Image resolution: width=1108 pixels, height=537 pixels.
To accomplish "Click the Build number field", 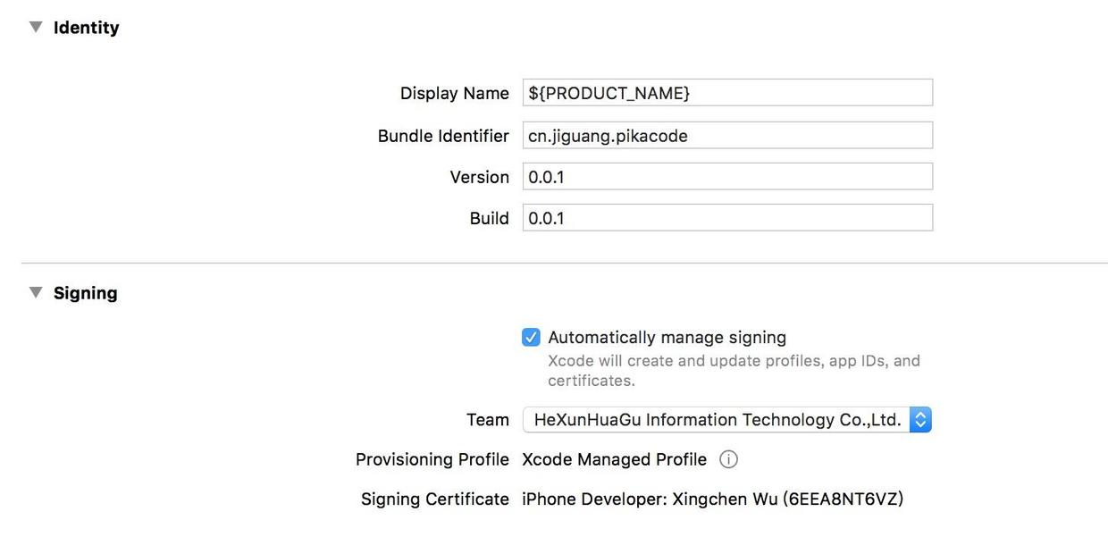I will pos(727,218).
